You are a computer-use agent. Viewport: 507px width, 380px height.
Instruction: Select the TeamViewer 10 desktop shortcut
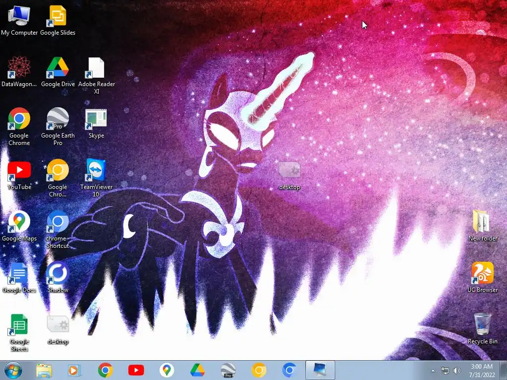point(97,178)
